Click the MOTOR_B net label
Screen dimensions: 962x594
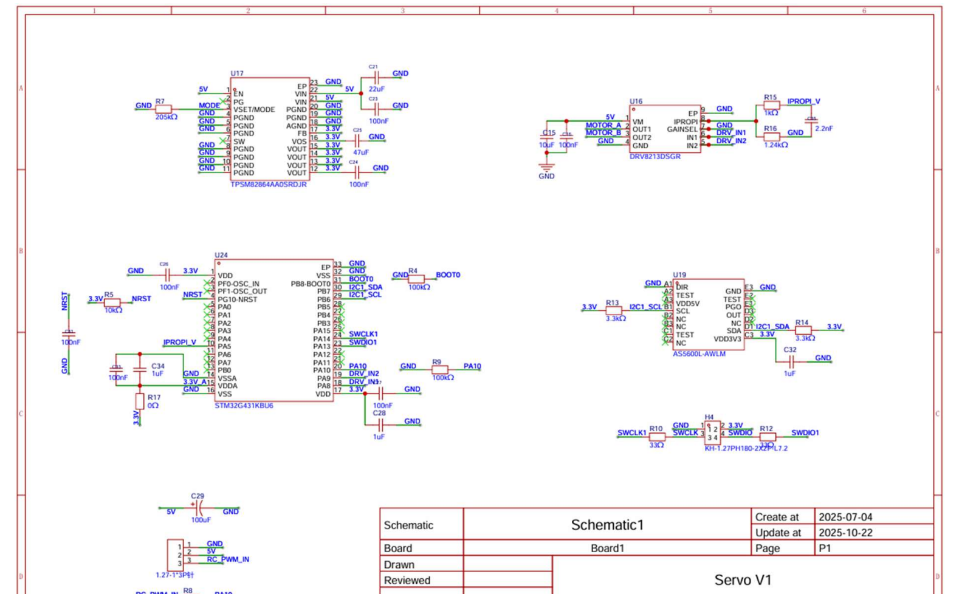[603, 133]
